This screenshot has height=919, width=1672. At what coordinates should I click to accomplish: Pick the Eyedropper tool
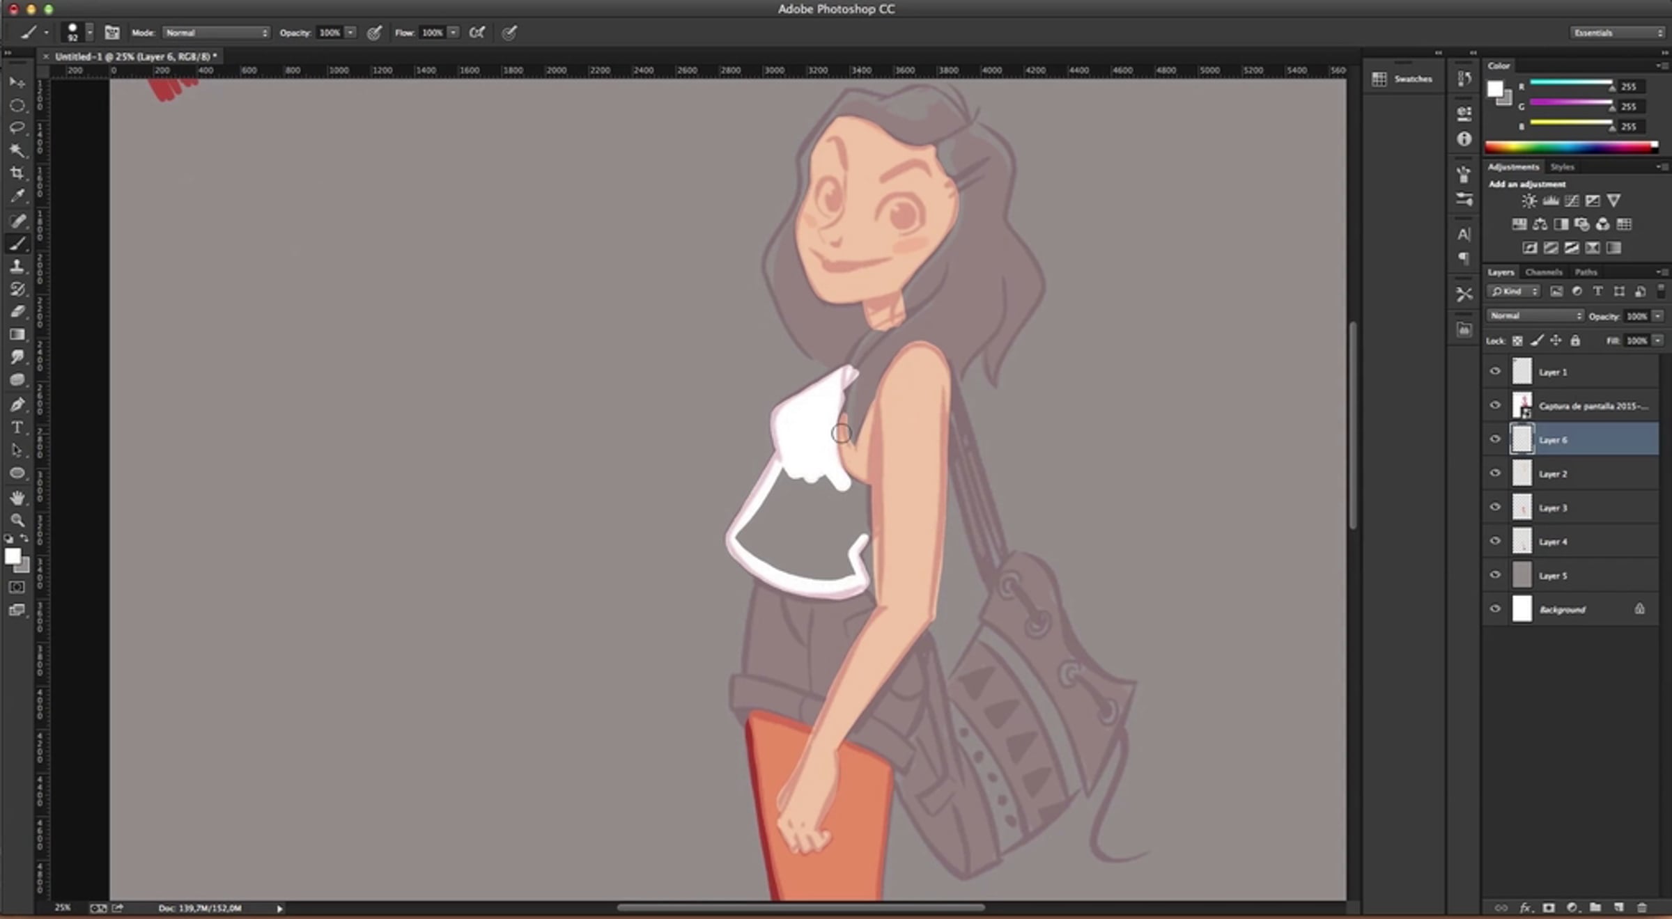click(17, 196)
